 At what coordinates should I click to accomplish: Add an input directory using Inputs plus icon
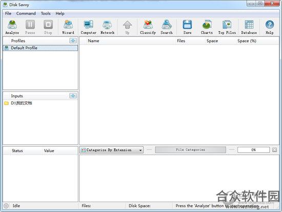point(73,96)
